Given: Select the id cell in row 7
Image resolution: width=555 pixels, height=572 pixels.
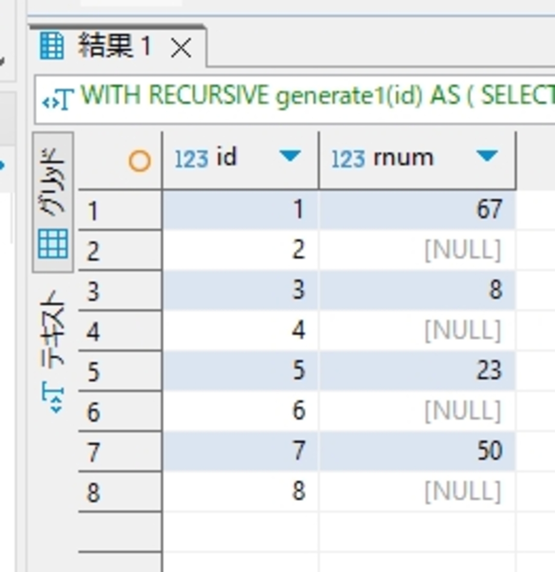Looking at the screenshot, I should click(240, 451).
